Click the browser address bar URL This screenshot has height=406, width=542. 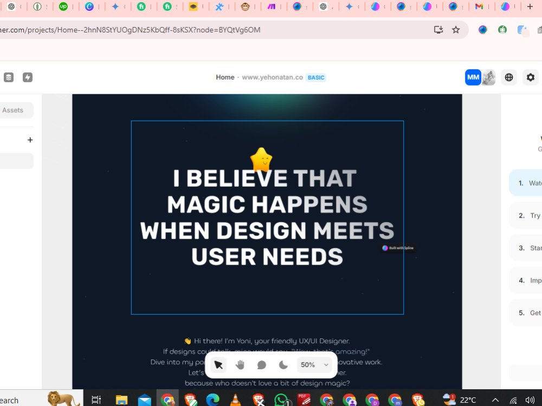(130, 30)
